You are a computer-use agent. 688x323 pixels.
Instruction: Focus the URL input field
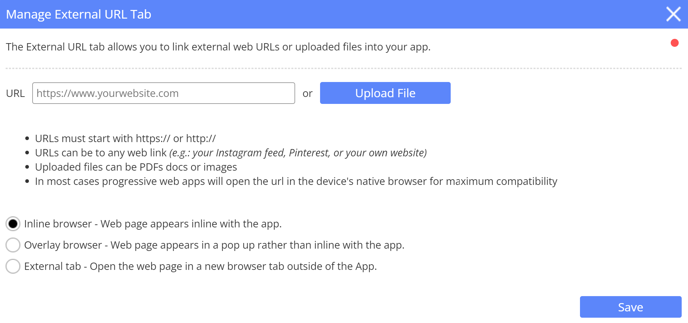click(164, 93)
